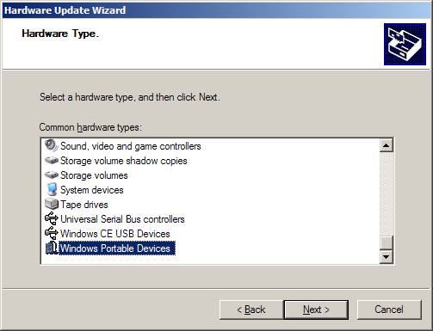The height and width of the screenshot is (331, 433).
Task: Click the hardware wizard icon in header
Action: [405, 44]
